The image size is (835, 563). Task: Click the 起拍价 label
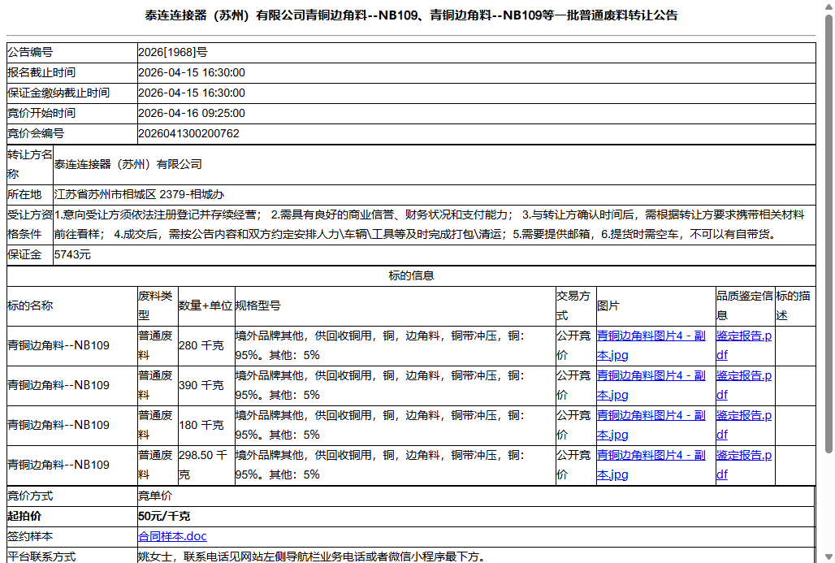[x=24, y=516]
